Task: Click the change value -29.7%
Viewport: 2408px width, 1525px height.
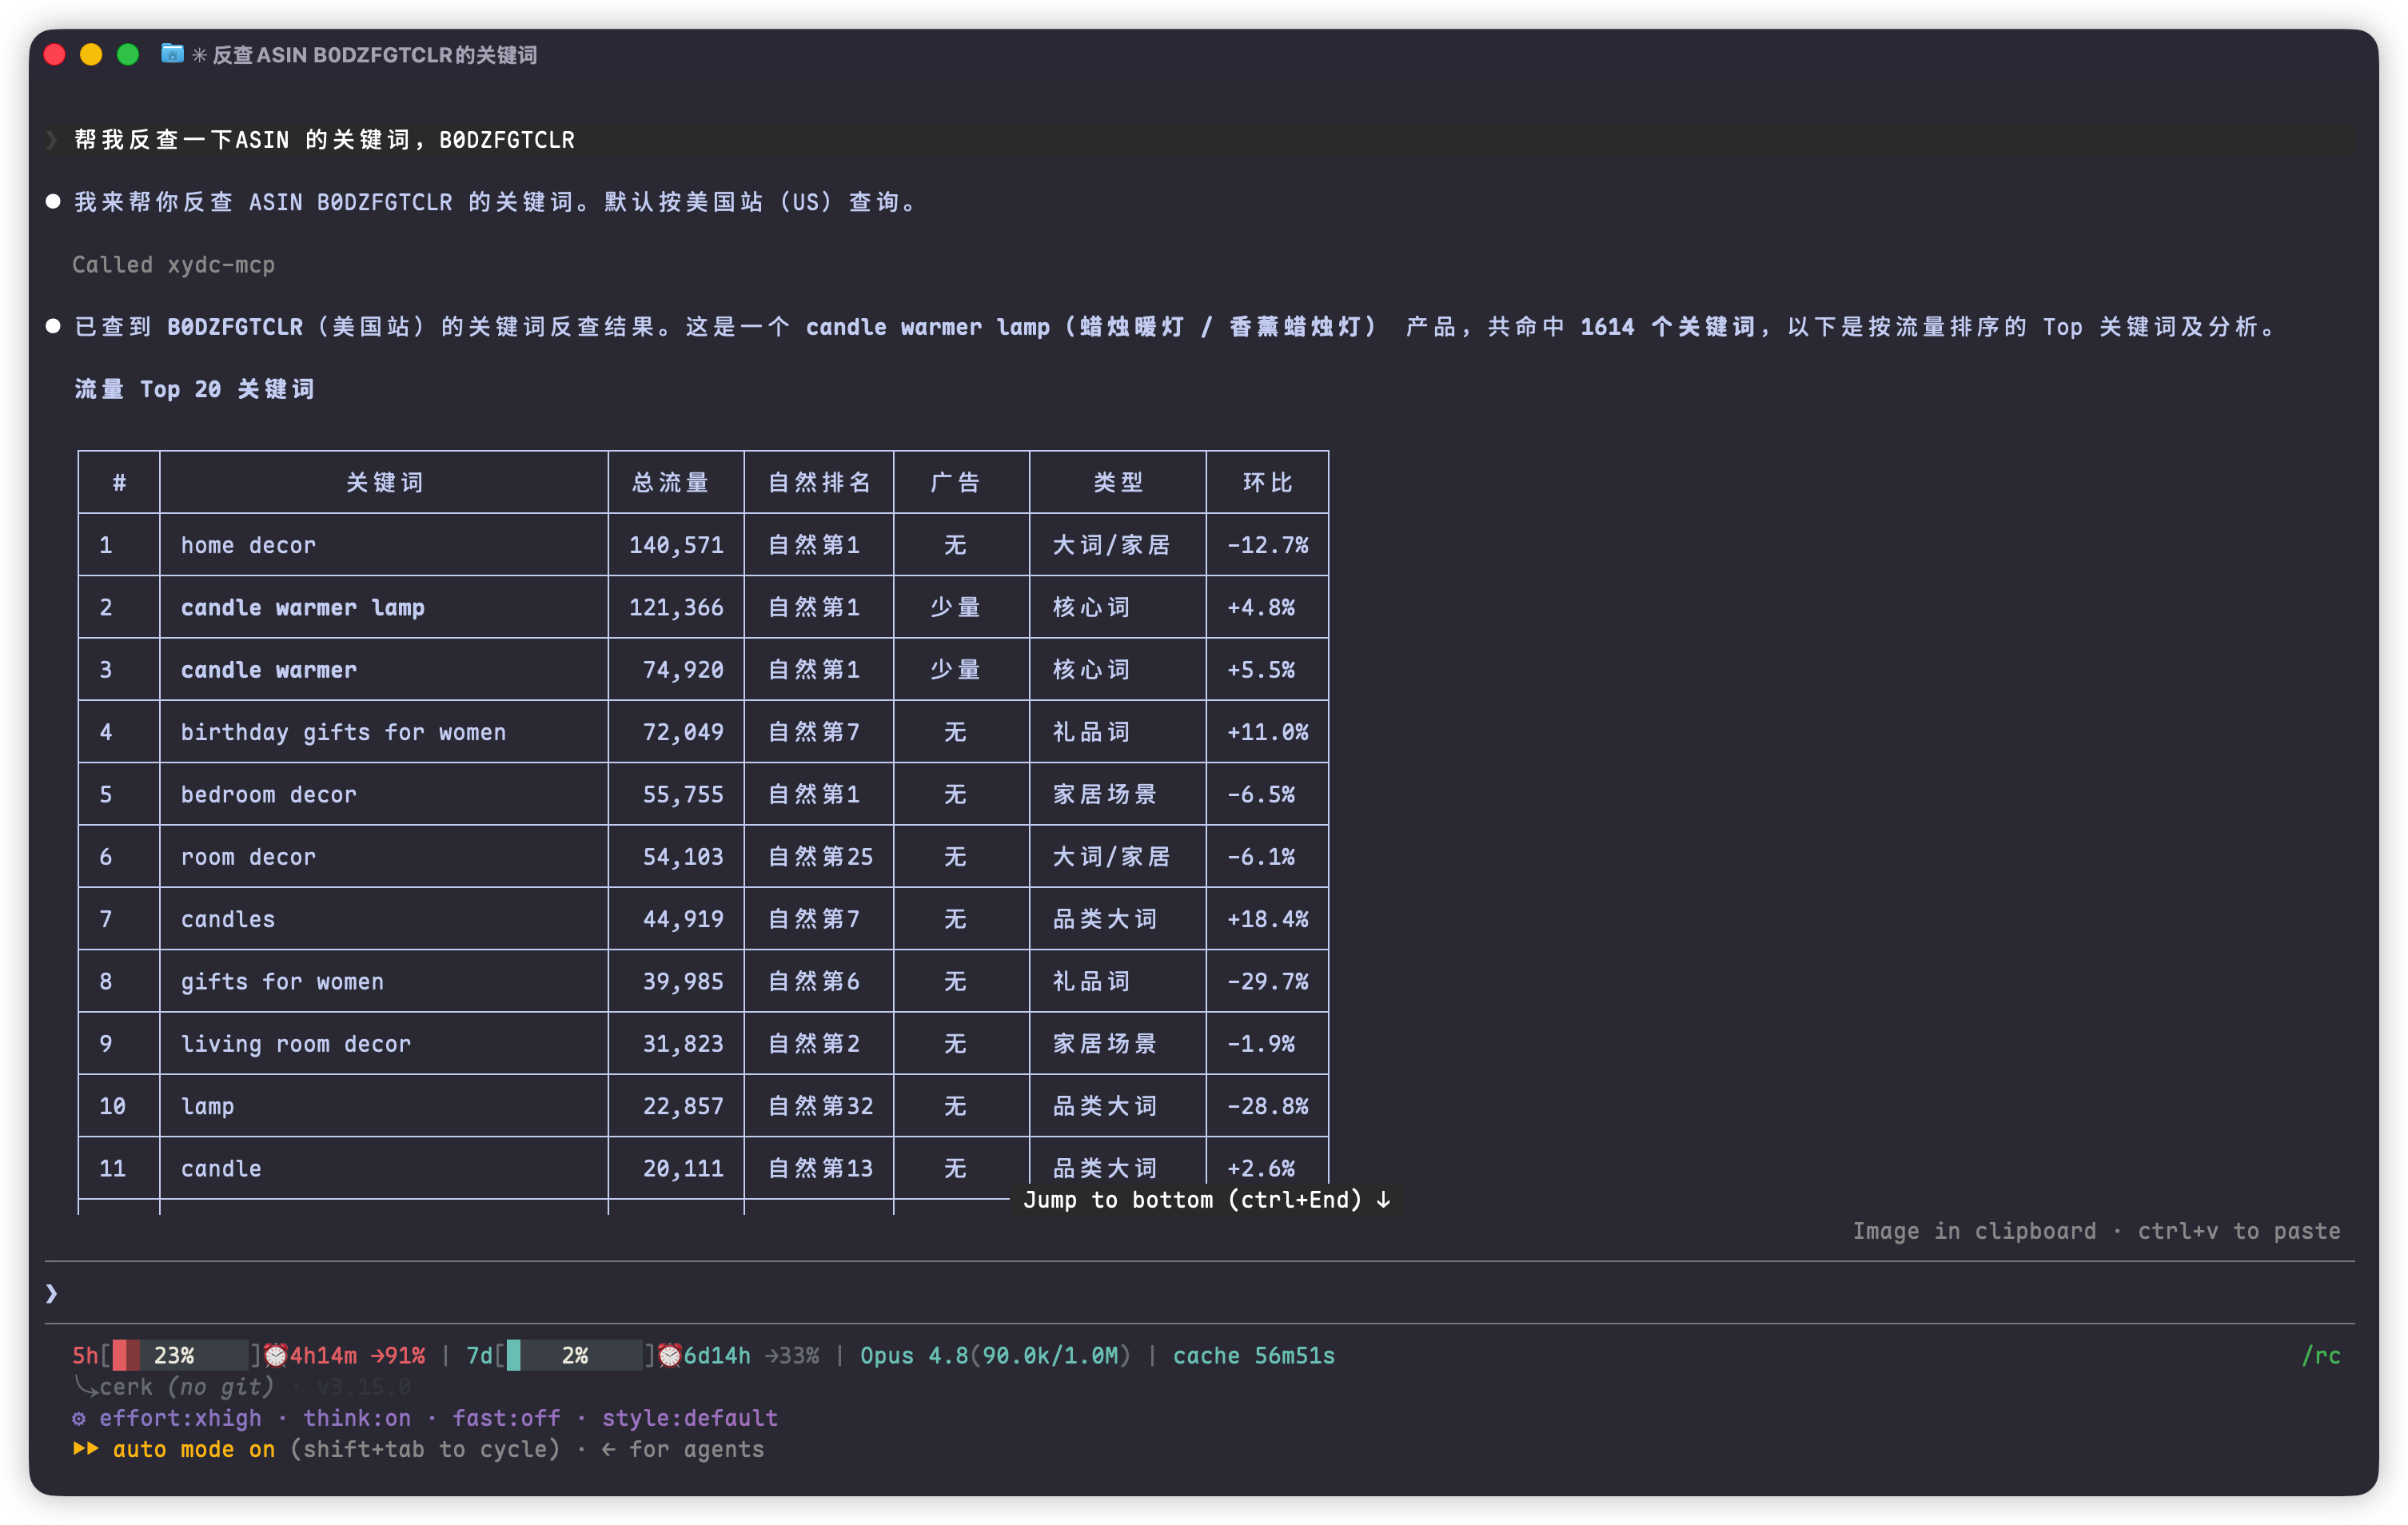Action: tap(1268, 981)
